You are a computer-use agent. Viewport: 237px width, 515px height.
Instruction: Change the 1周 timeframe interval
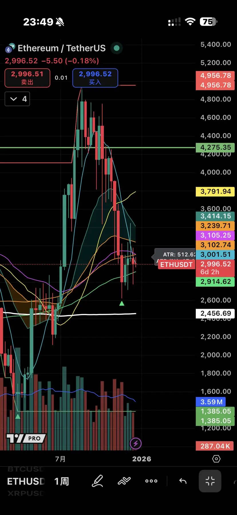point(62,481)
